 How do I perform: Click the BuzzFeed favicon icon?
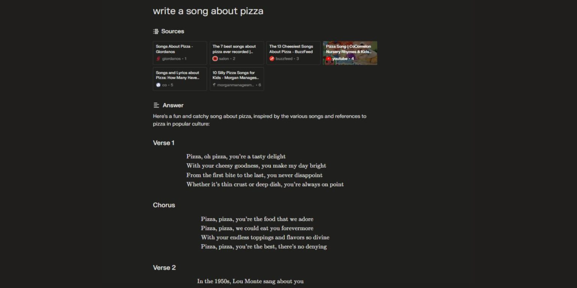(x=272, y=59)
